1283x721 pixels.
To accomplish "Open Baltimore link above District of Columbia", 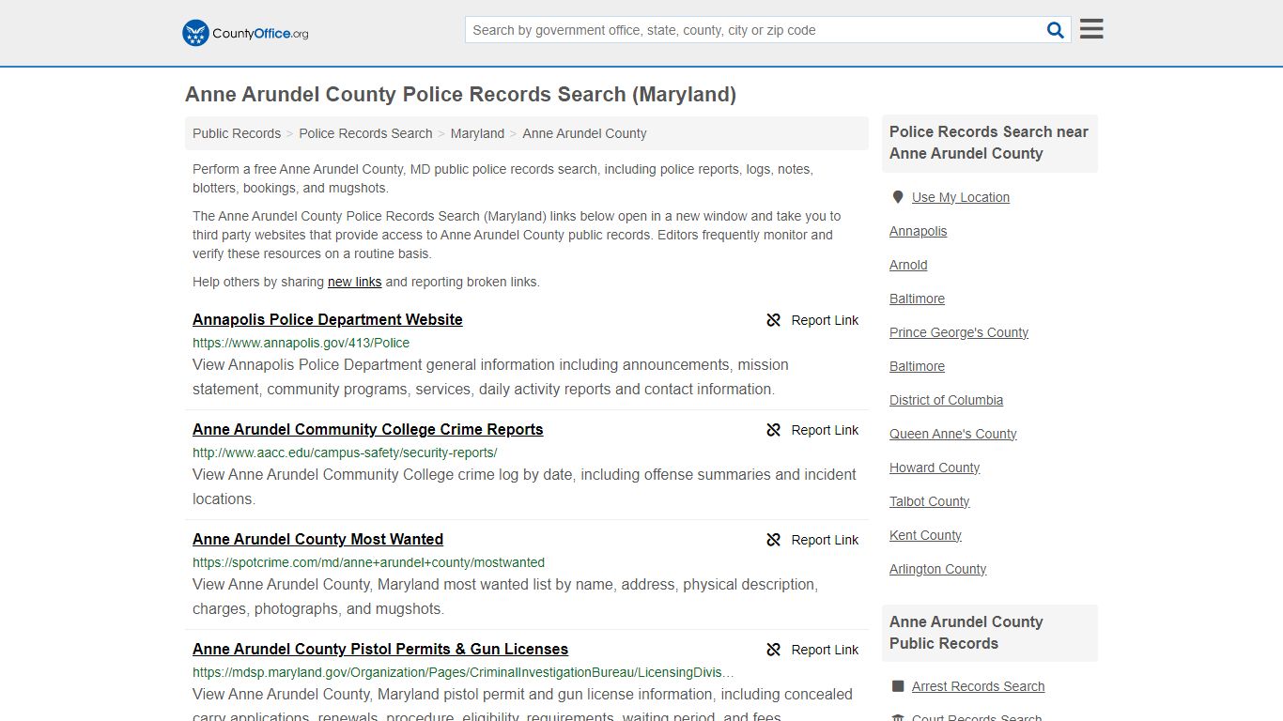I will [x=917, y=366].
